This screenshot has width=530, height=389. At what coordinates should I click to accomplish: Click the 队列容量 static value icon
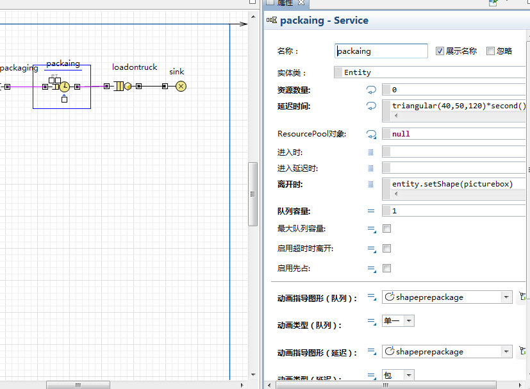[371, 211]
